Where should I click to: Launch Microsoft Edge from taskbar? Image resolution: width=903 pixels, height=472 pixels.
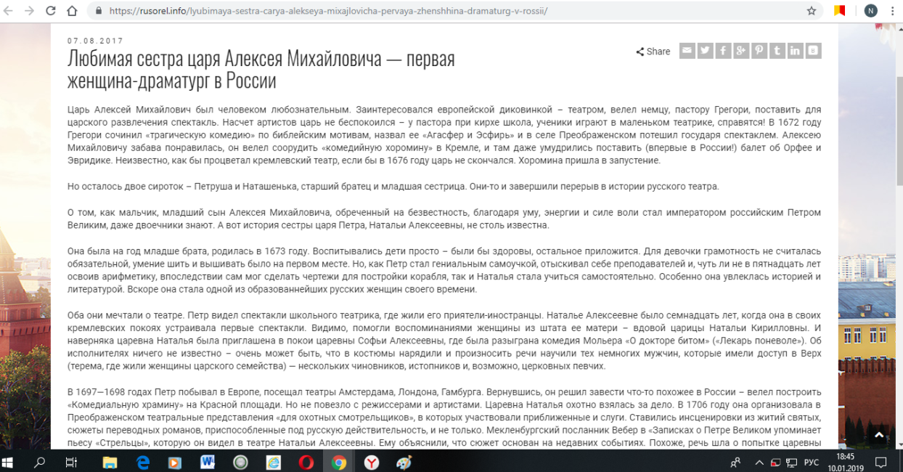point(142,462)
